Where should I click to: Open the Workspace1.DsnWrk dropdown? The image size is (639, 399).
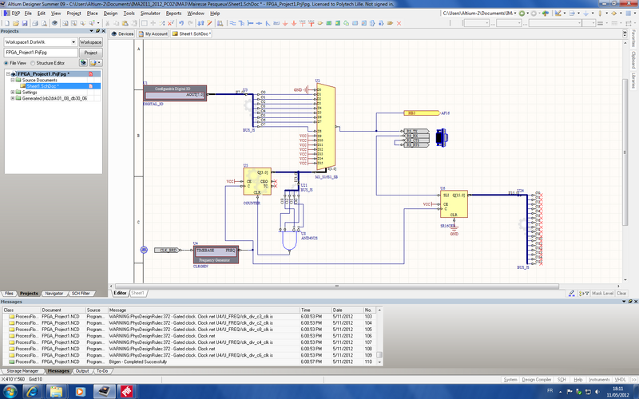click(73, 41)
